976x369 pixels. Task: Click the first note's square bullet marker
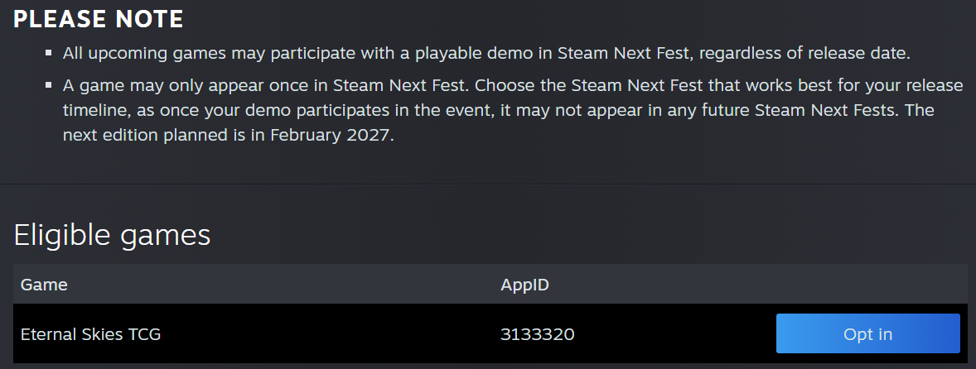coord(48,54)
